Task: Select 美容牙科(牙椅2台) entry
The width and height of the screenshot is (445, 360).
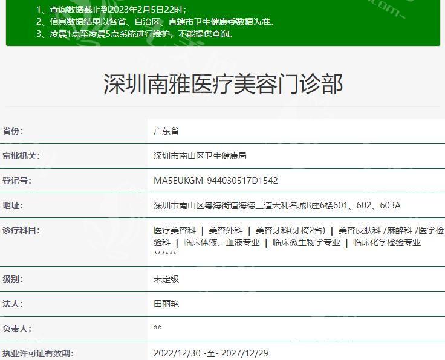Action: click(290, 230)
